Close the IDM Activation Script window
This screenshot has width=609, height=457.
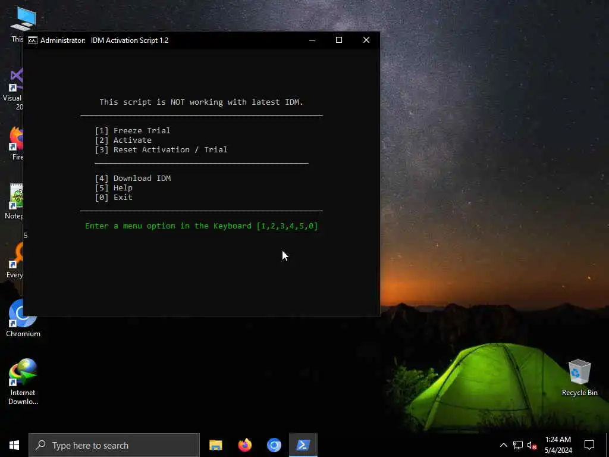click(366, 40)
